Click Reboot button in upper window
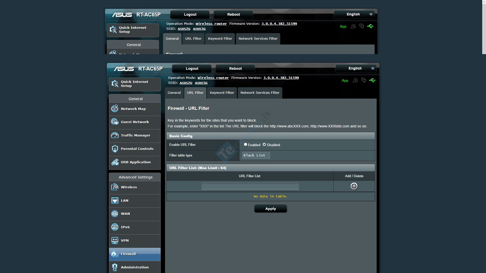This screenshot has width=486, height=273. 233,14
